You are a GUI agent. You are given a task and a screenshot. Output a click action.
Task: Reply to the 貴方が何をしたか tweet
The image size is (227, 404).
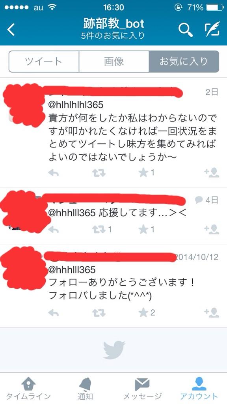click(x=54, y=173)
